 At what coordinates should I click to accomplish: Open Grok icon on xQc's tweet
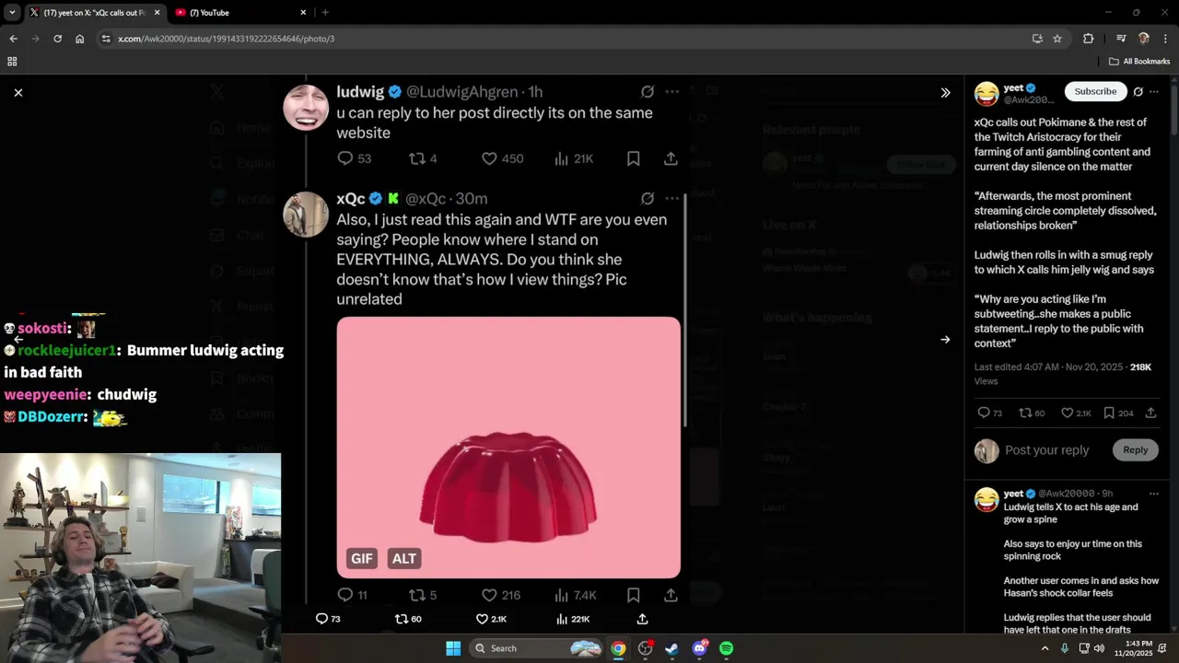pos(648,199)
